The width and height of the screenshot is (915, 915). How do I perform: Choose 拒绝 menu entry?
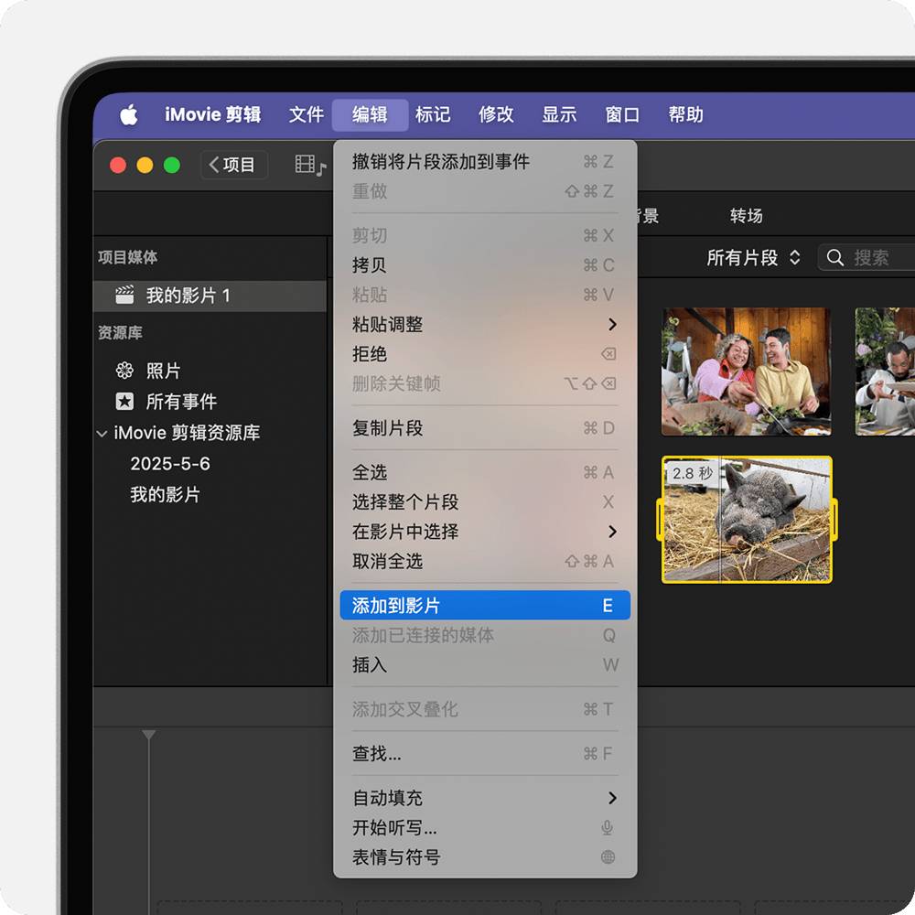[484, 353]
